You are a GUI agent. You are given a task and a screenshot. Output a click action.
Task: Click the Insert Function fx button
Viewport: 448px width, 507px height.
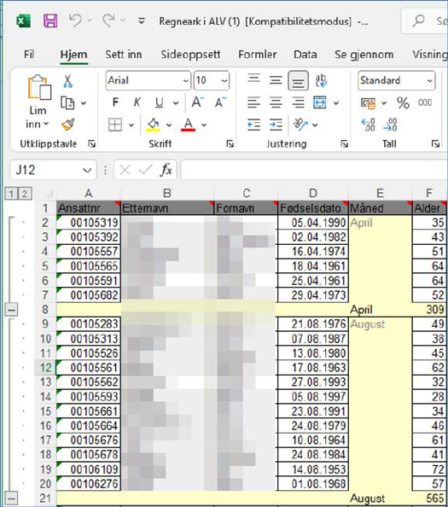[166, 170]
